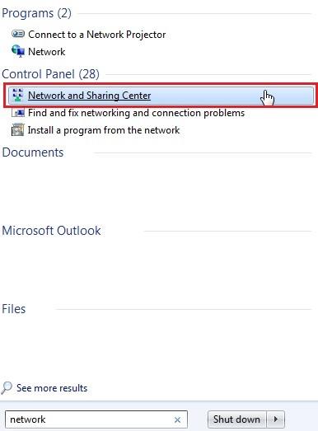The image size is (318, 431).
Task: Choose Install a program from the network
Action: tap(104, 130)
